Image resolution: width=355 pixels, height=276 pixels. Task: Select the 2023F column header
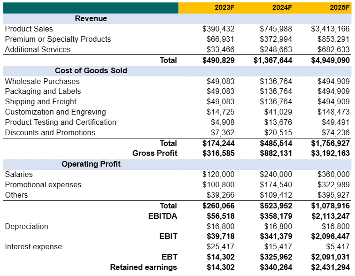(x=224, y=8)
